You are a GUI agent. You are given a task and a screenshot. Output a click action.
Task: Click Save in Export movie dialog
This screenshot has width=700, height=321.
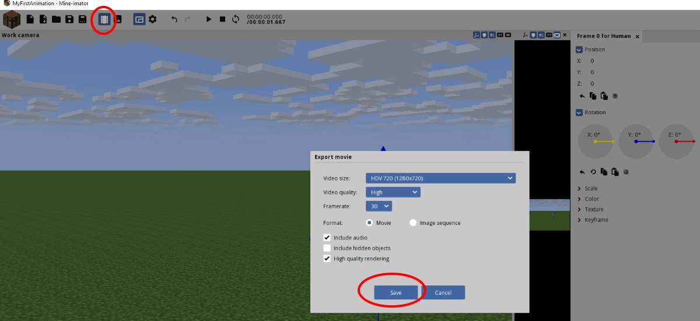tap(396, 292)
